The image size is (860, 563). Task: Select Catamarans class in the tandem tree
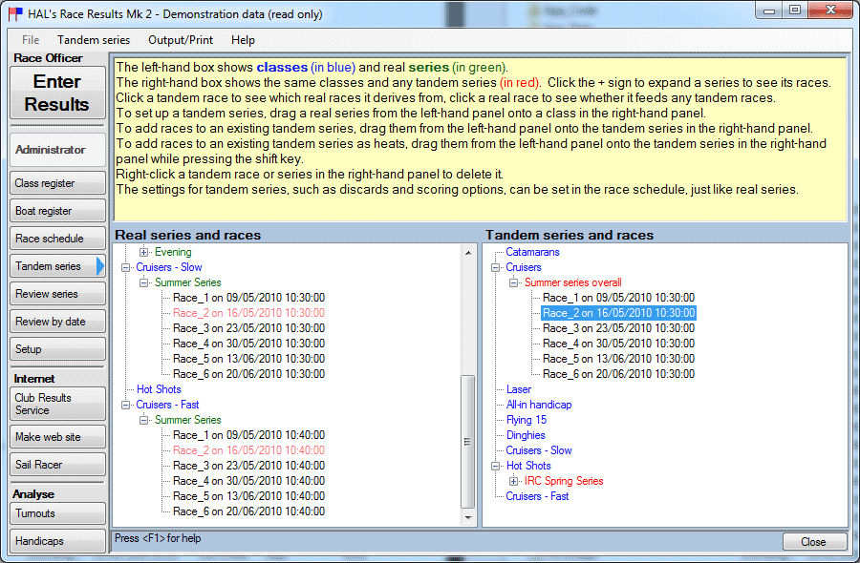pyautogui.click(x=532, y=252)
